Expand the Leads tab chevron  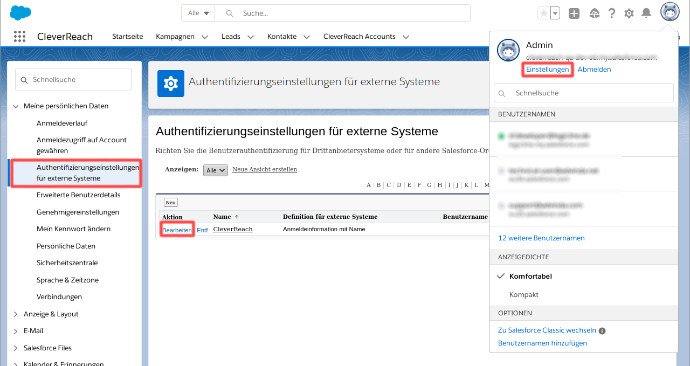251,37
